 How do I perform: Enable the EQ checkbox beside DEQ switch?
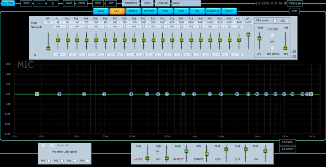pos(287,20)
